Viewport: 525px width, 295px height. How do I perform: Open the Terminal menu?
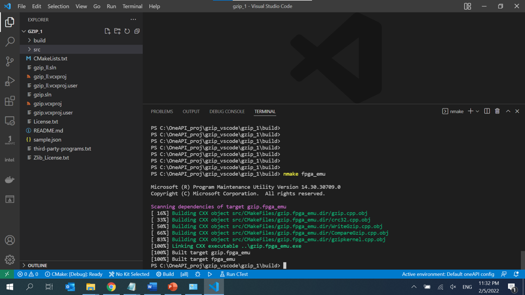pos(132,7)
